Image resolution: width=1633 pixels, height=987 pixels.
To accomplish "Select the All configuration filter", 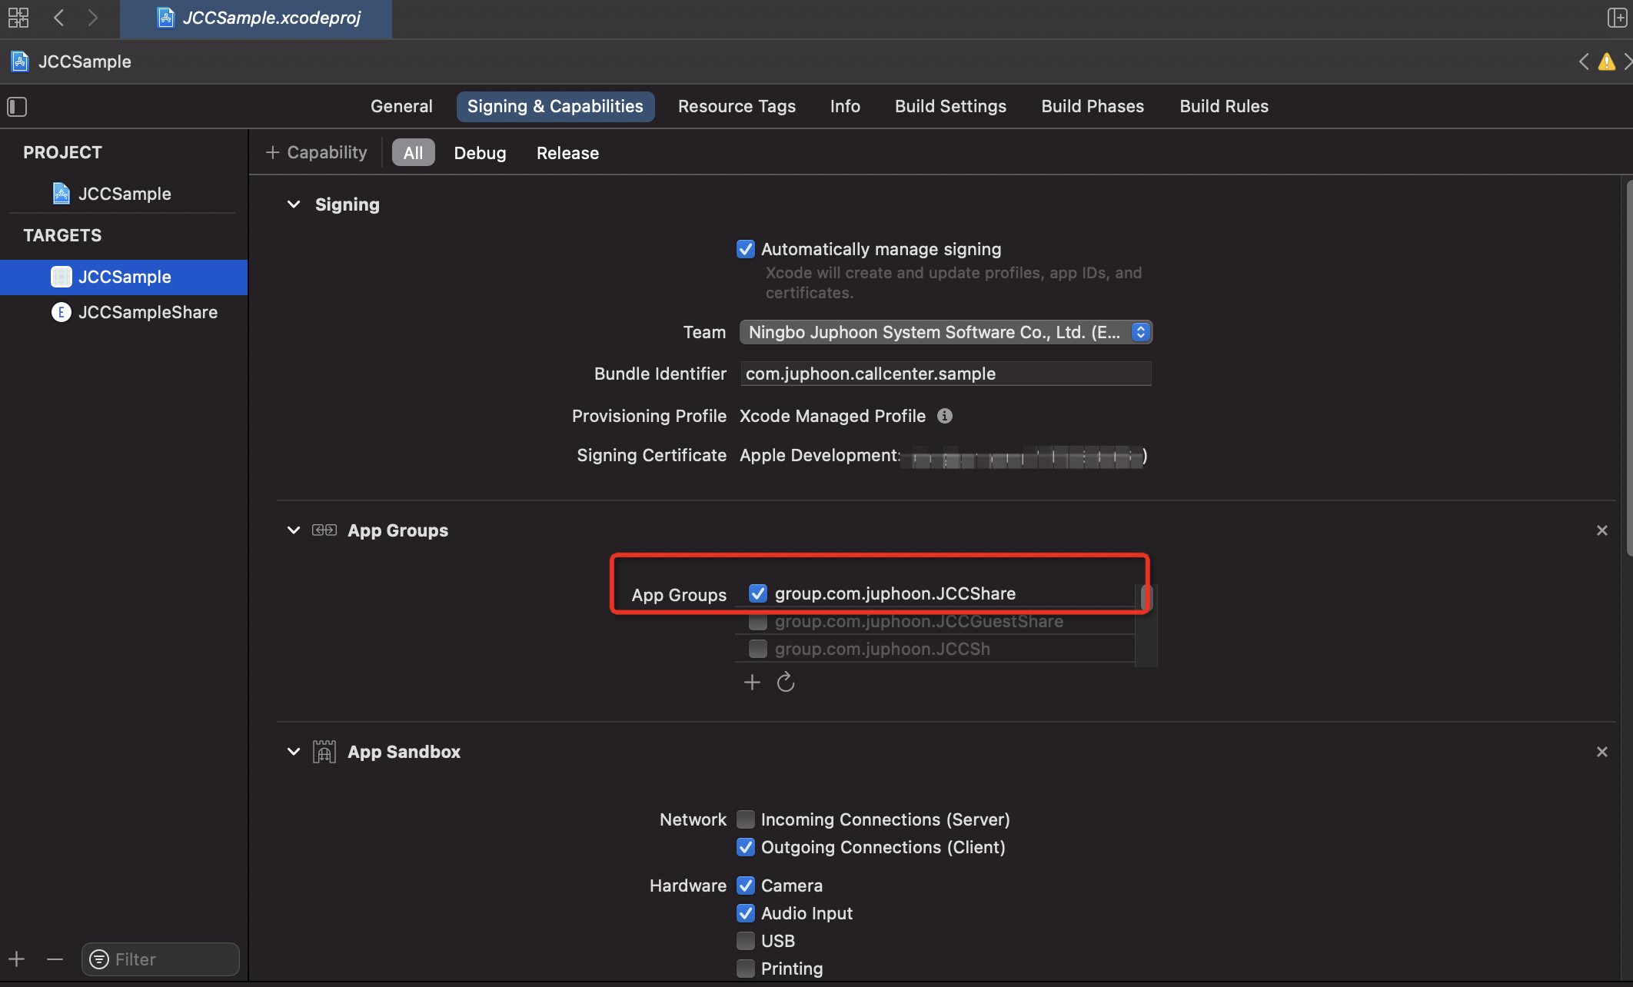I will (413, 152).
